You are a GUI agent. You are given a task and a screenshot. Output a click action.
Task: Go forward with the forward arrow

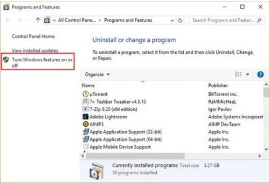point(20,20)
